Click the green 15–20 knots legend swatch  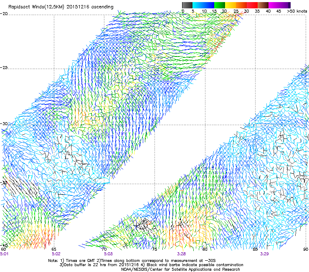220,5
